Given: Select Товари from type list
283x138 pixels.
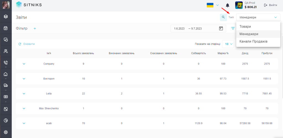Looking at the screenshot, I should coord(258,27).
